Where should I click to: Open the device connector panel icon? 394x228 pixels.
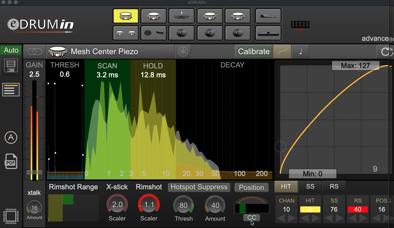point(300,25)
